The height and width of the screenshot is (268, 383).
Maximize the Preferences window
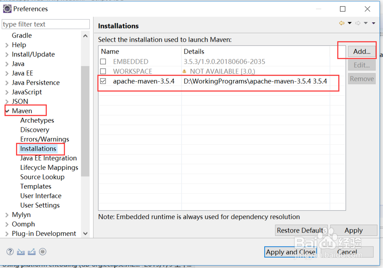point(343,9)
